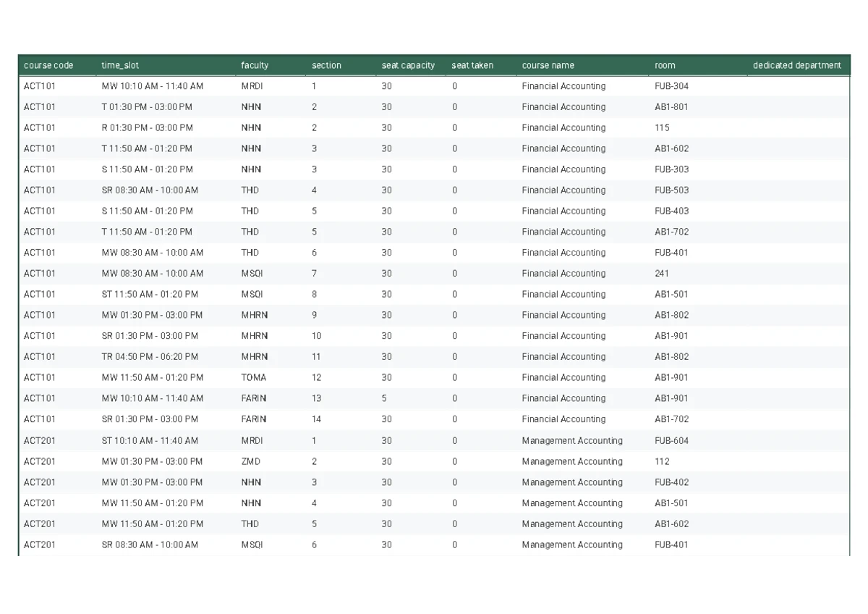
Task: Click room cell FUB-503
Action: pos(672,190)
